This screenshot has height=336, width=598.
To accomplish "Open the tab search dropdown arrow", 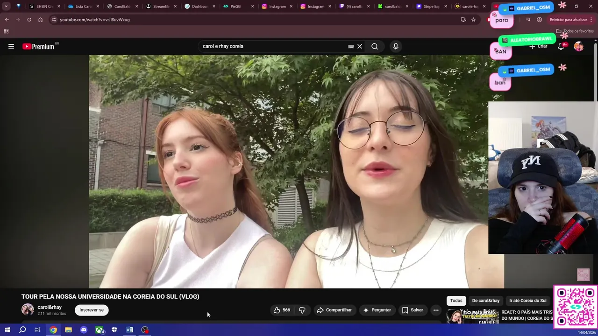I will tap(6, 7).
